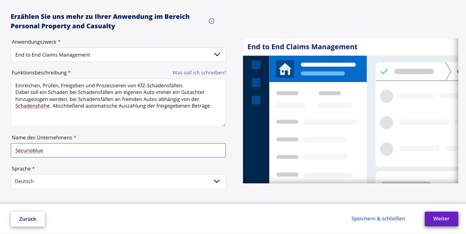Click the top square icon in preview sidebar
Screen dimensions: 466x234
[x=256, y=65]
